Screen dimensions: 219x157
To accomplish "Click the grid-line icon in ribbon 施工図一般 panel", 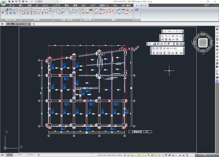I will tap(3, 10).
